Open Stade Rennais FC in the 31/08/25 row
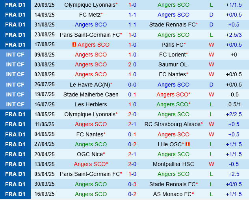Viewport: 249px width, 200px height. [x=173, y=25]
